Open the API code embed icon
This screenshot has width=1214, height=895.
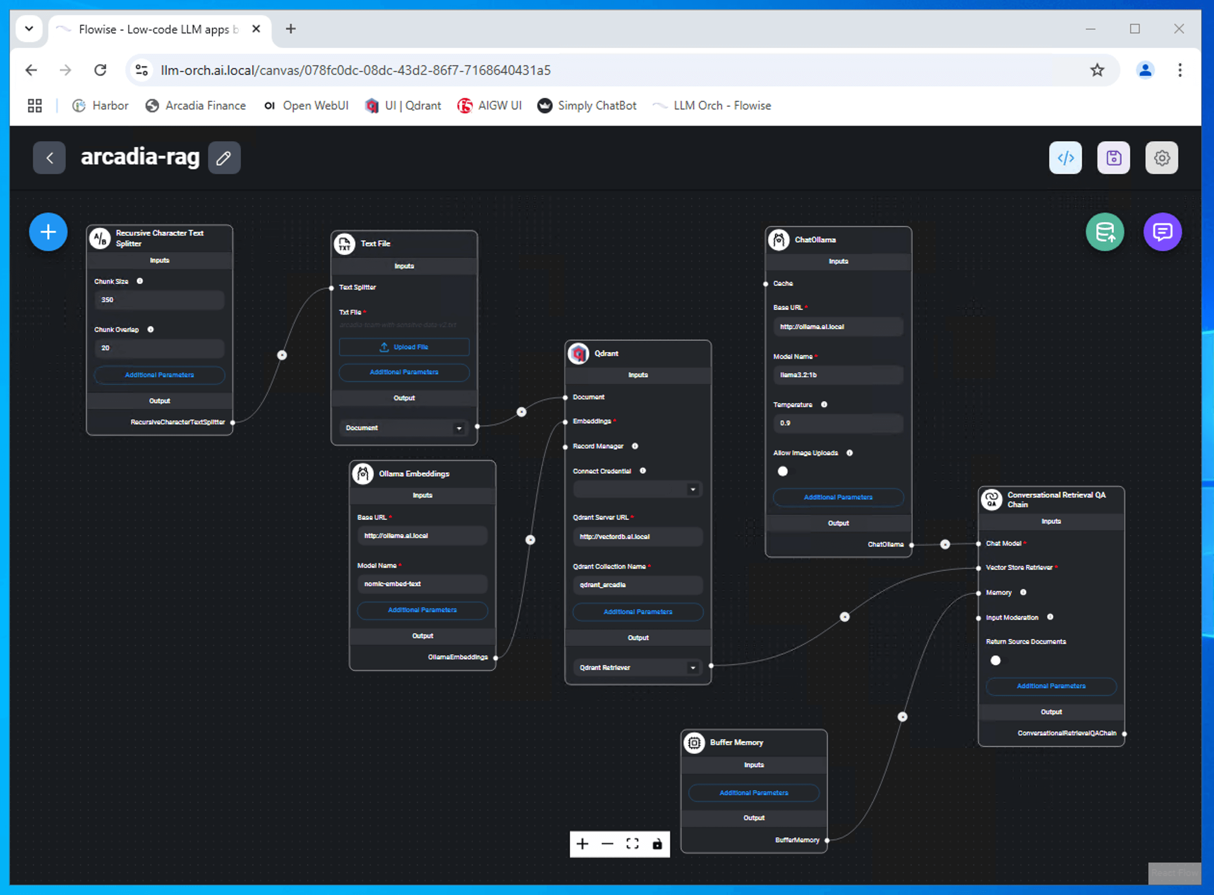point(1065,158)
